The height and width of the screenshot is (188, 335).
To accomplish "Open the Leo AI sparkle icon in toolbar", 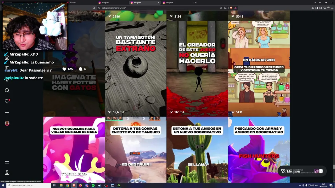I will point(325,8).
